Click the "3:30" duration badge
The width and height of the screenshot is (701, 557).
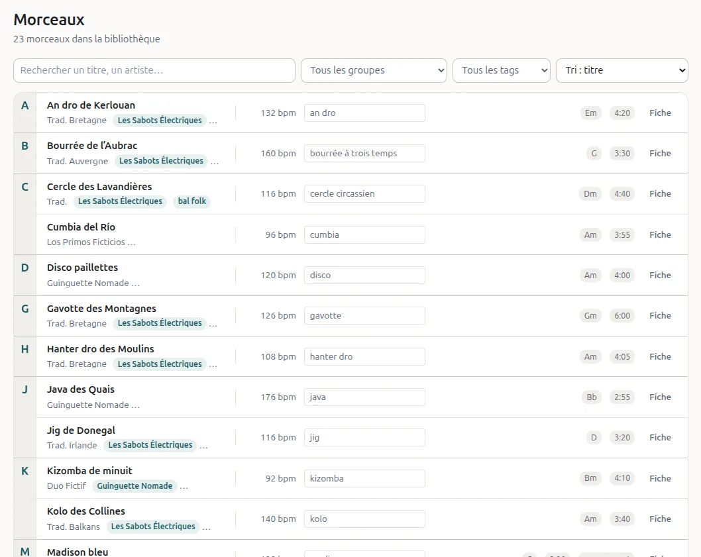pyautogui.click(x=622, y=154)
